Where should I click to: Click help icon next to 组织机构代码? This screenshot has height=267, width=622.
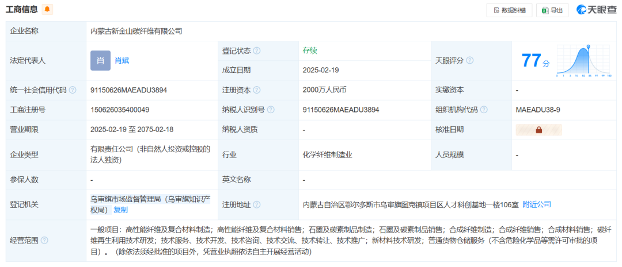coord(484,110)
